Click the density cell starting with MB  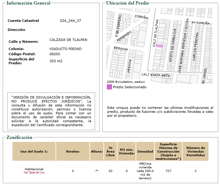(145, 171)
